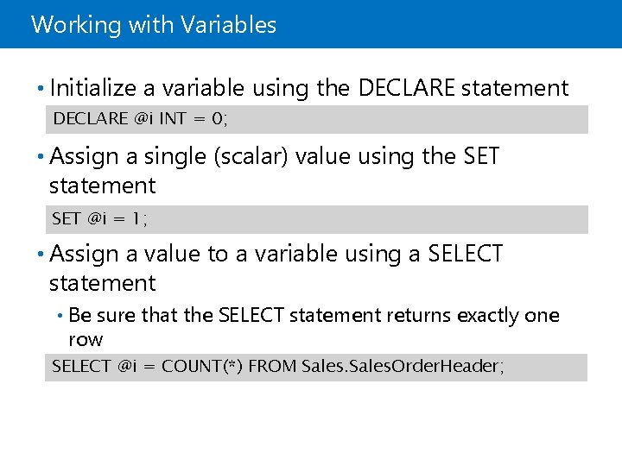Click the word "row" under the sub-bullet

86,339
